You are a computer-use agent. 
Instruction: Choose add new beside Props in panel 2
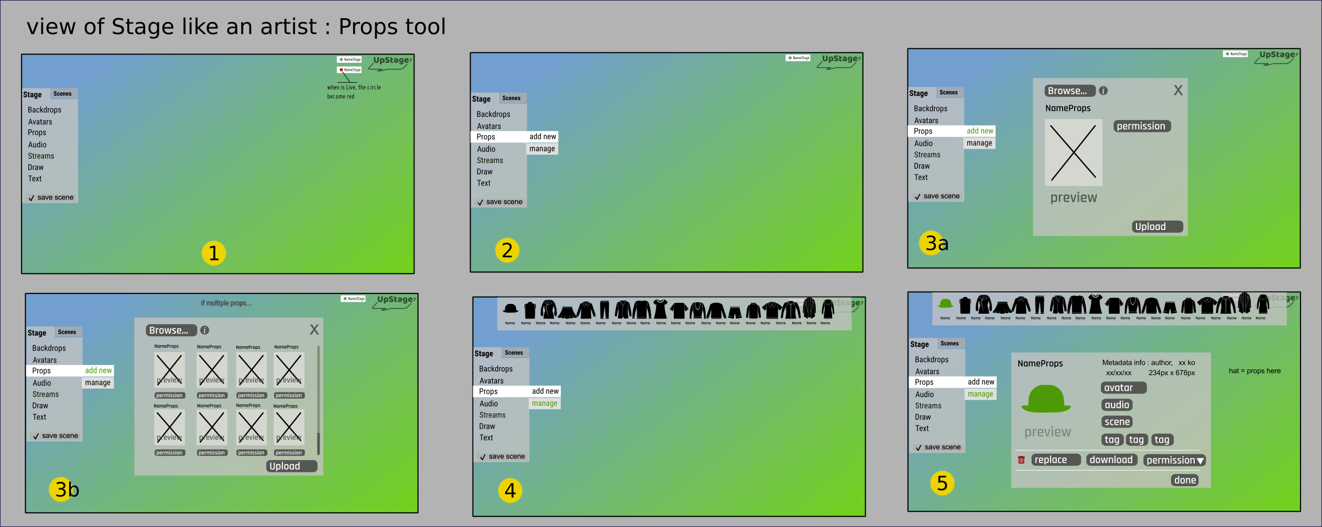click(x=542, y=137)
